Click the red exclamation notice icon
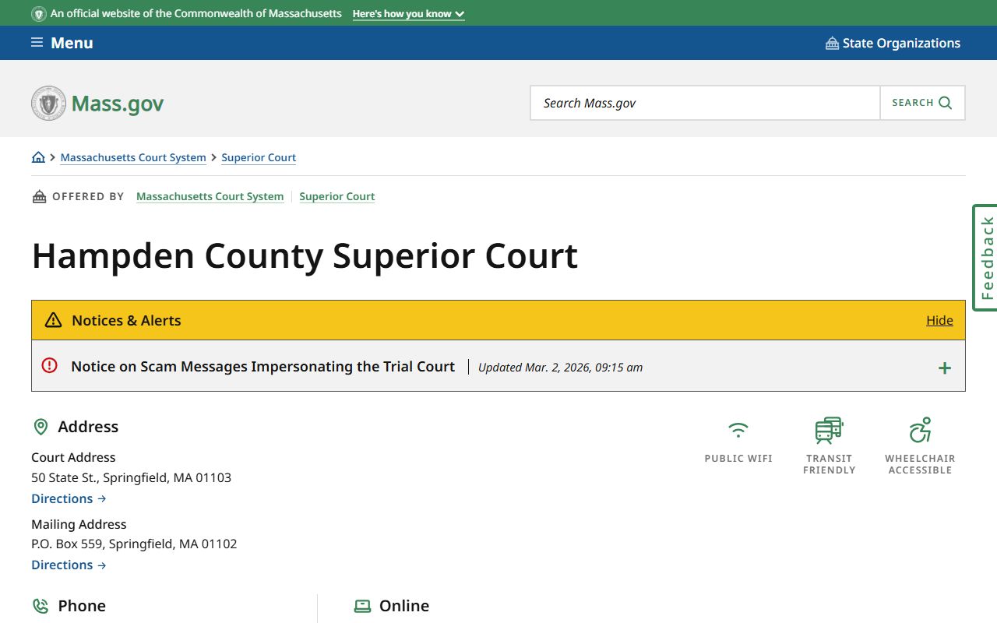 pyautogui.click(x=50, y=365)
